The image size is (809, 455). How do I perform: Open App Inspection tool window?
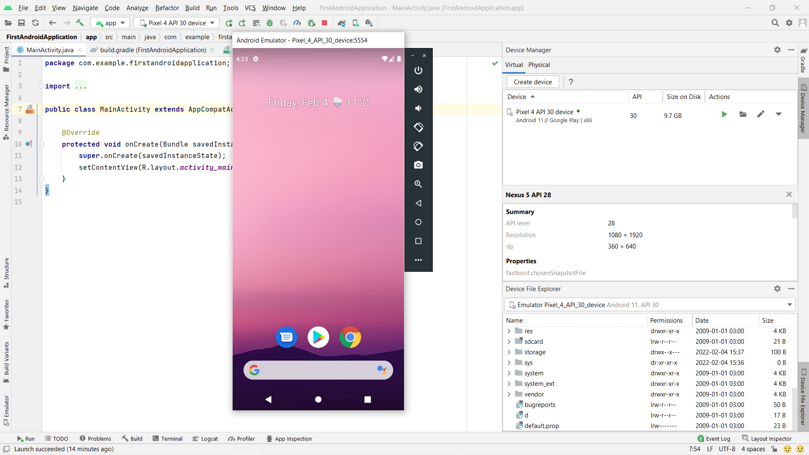click(289, 439)
